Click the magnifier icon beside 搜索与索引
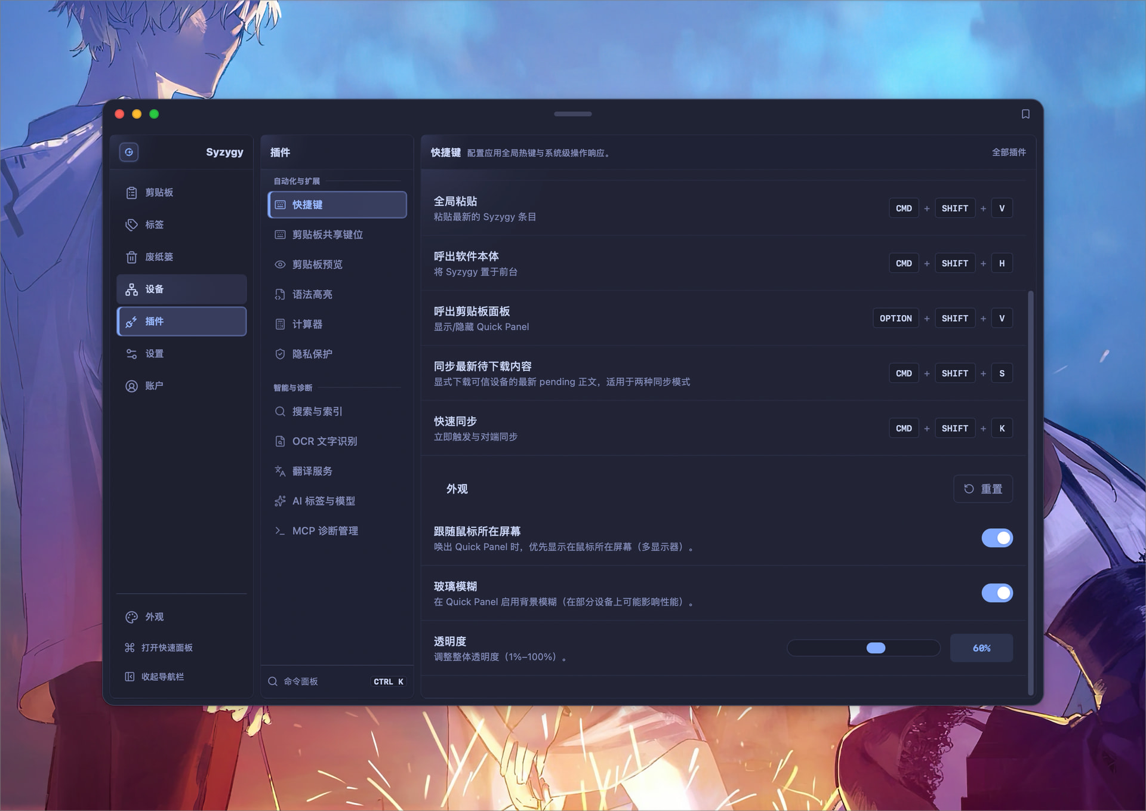The width and height of the screenshot is (1146, 811). (x=280, y=411)
